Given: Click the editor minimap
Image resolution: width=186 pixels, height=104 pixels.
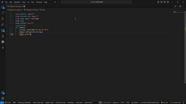Looking at the screenshot, I should tap(178, 12).
